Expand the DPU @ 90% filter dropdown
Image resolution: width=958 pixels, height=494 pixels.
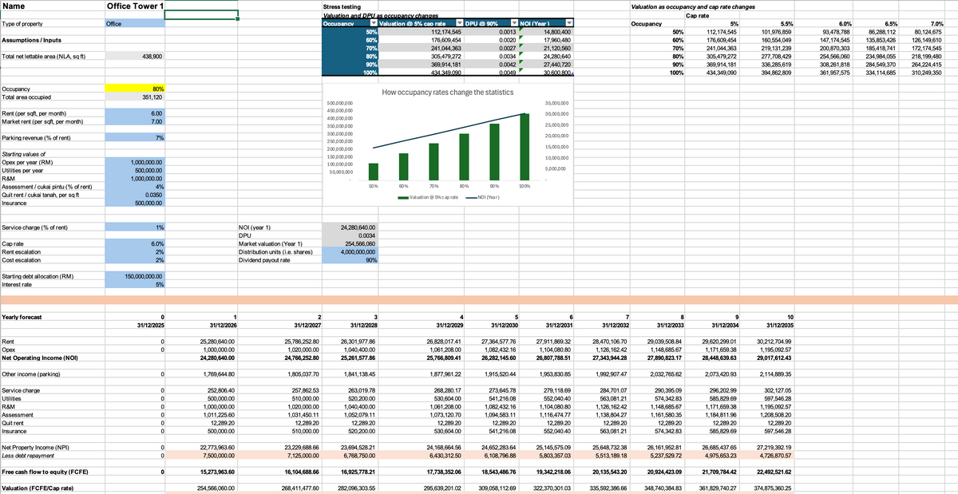click(514, 24)
